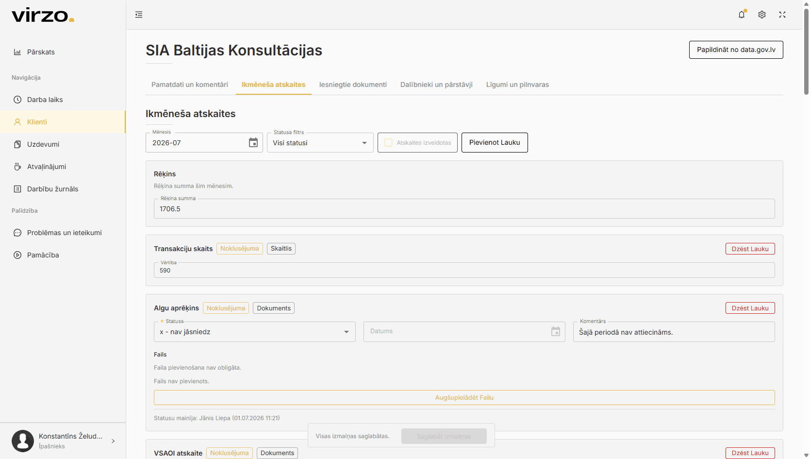Switch to Pamatdati un komentāri tab
This screenshot has height=459, width=810.
pos(190,85)
